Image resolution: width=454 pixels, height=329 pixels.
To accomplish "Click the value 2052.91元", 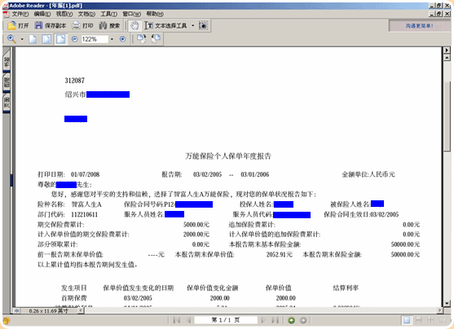I will tap(280, 255).
